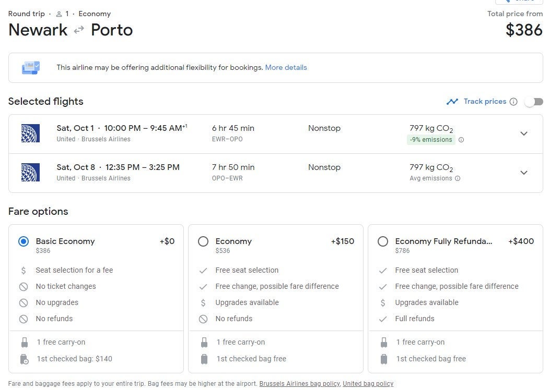Click the Economy card carry-on bag icon
The image size is (549, 390).
click(x=204, y=343)
